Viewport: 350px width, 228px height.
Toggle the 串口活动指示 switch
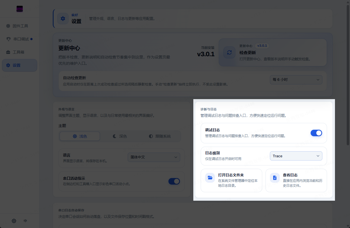pyautogui.click(x=174, y=181)
